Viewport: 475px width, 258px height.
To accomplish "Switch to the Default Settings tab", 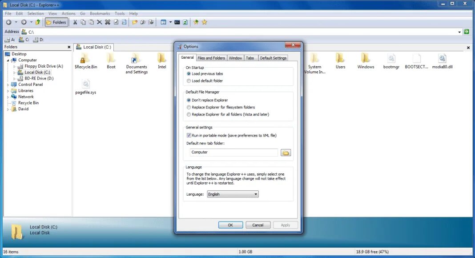I will click(273, 58).
